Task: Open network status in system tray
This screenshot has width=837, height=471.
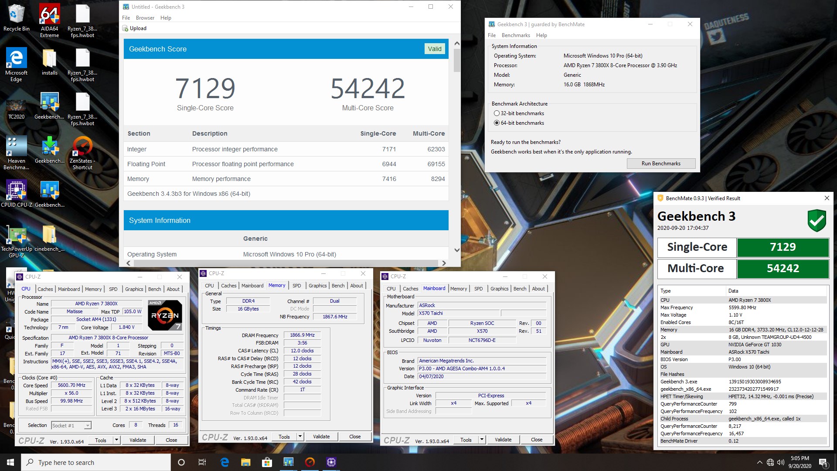Action: 770,462
